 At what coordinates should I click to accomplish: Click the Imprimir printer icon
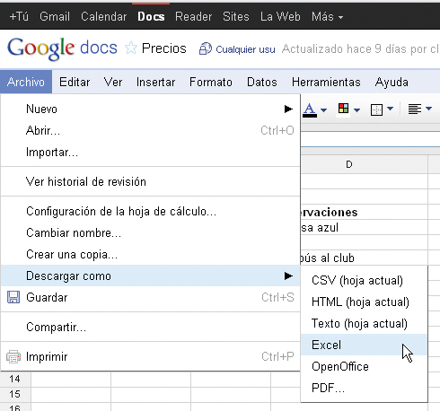pos(13,356)
